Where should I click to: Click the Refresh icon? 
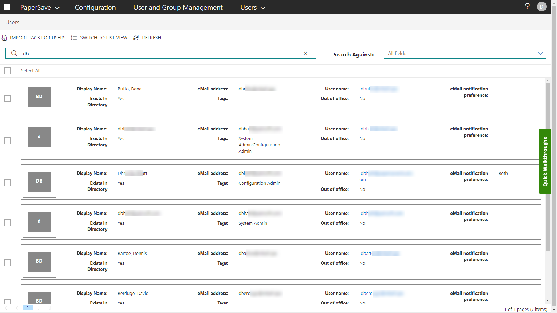point(136,38)
